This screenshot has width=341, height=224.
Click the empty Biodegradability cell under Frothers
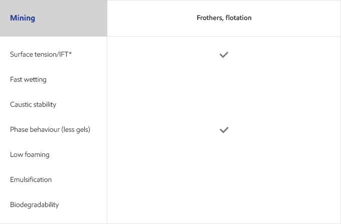(224, 204)
